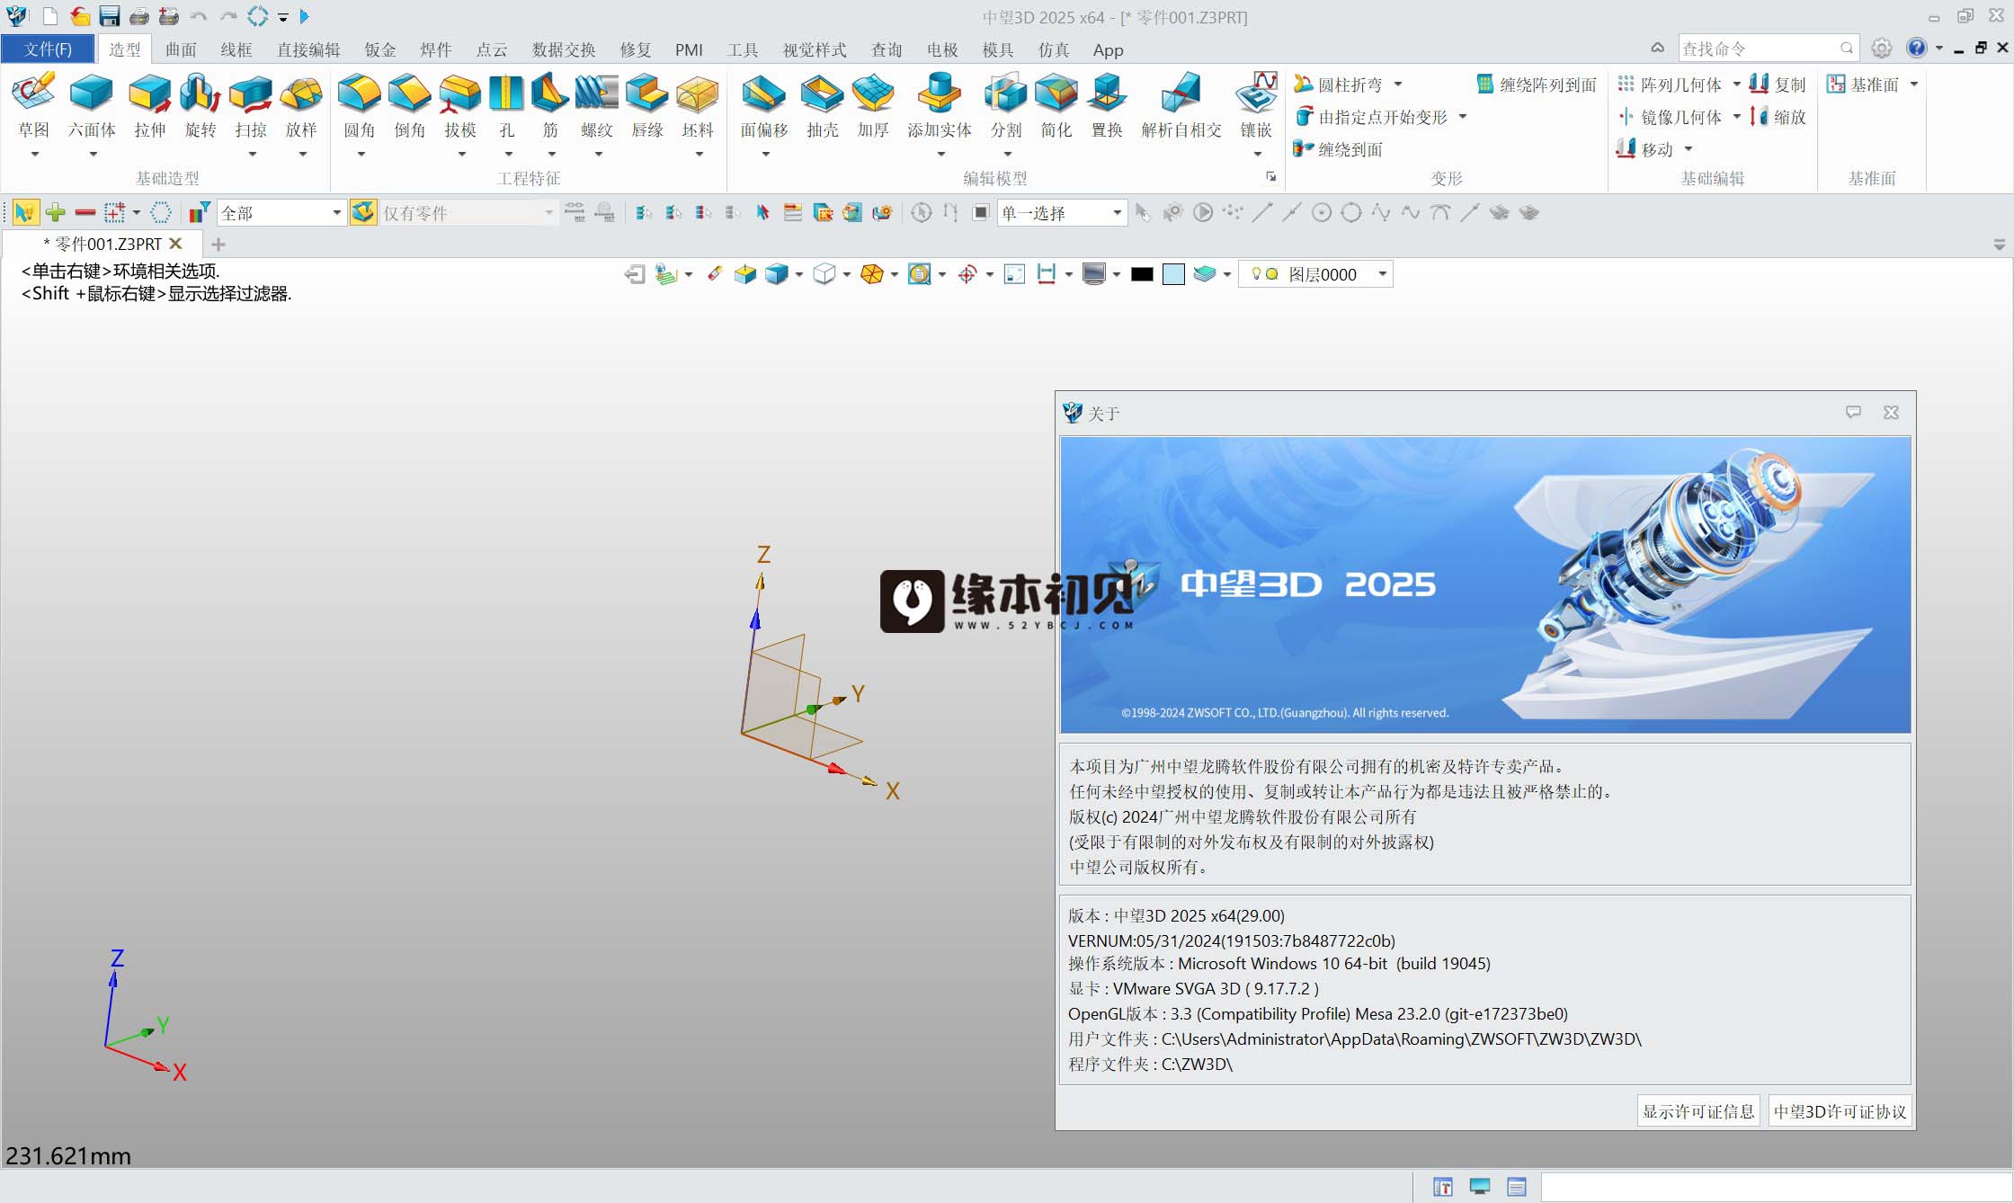The width and height of the screenshot is (2014, 1203).
Task: Click the 拉伸 extrude tool
Action: (150, 106)
